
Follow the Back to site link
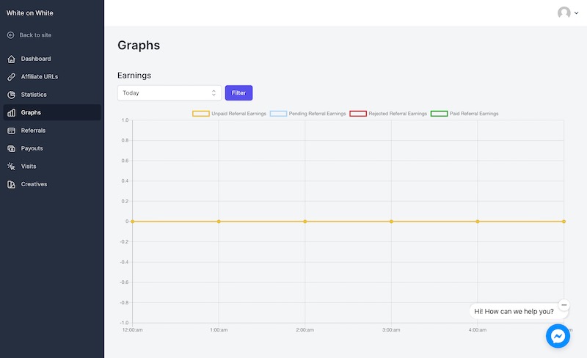35,35
